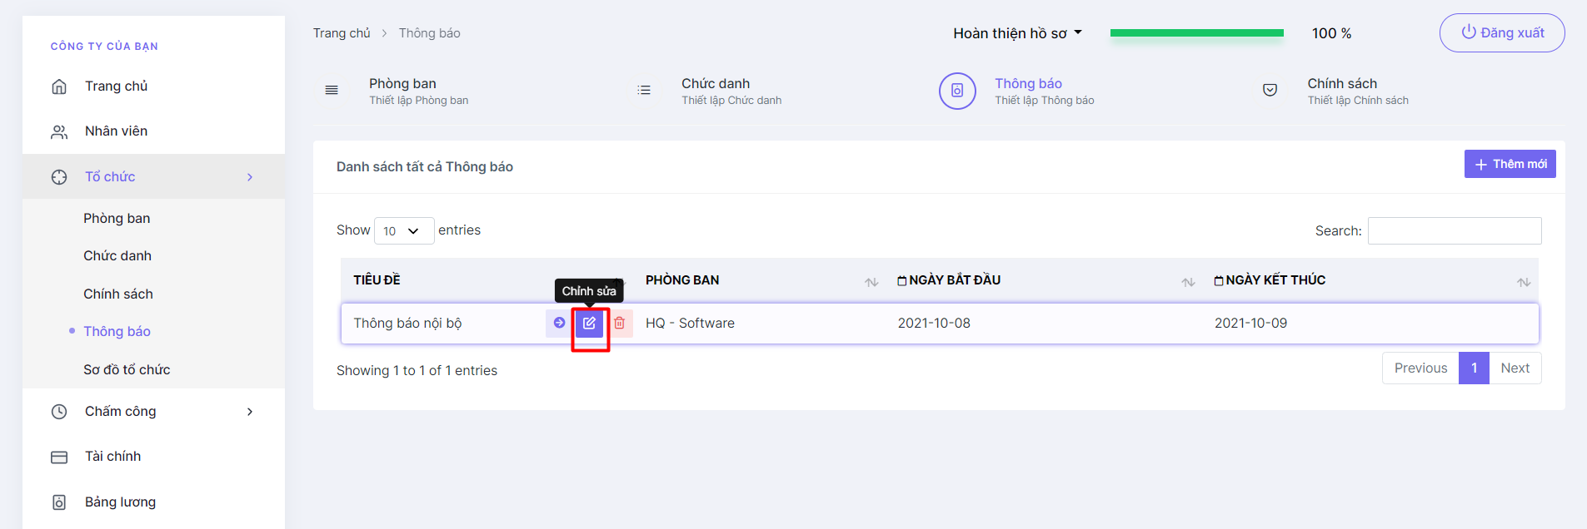
Task: Open the Show entries count dropdown
Action: [404, 230]
